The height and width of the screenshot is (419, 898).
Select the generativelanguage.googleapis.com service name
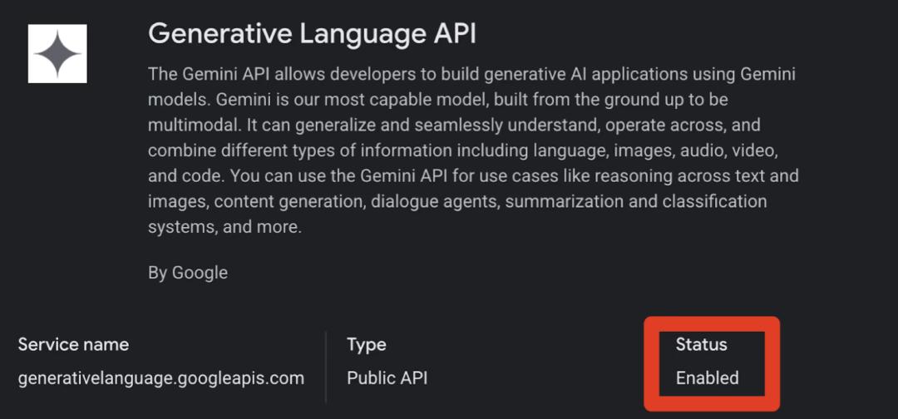(161, 378)
